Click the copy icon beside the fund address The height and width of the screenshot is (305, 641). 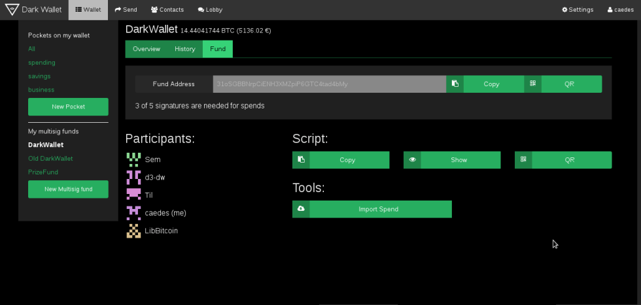point(455,84)
